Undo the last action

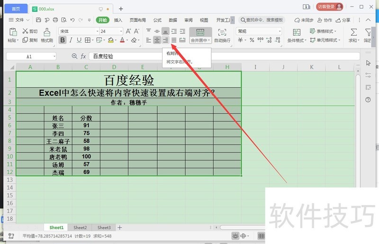(x=72, y=20)
